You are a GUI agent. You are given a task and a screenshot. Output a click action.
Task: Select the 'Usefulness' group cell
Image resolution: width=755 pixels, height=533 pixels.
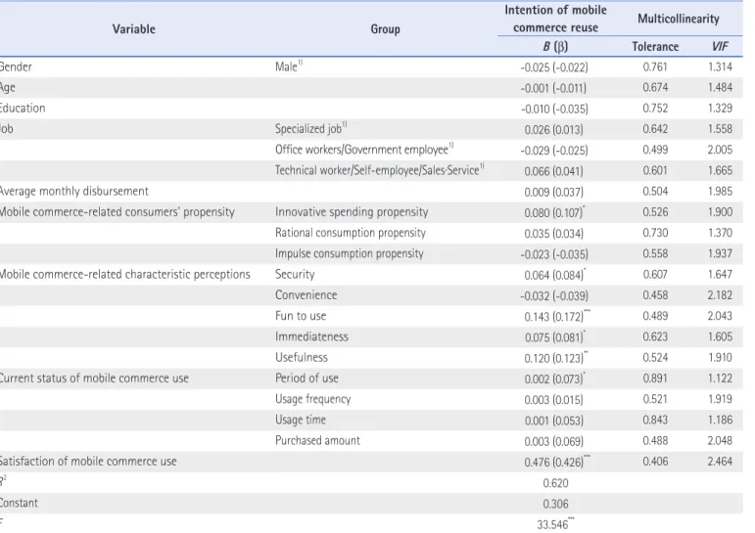pyautogui.click(x=302, y=357)
